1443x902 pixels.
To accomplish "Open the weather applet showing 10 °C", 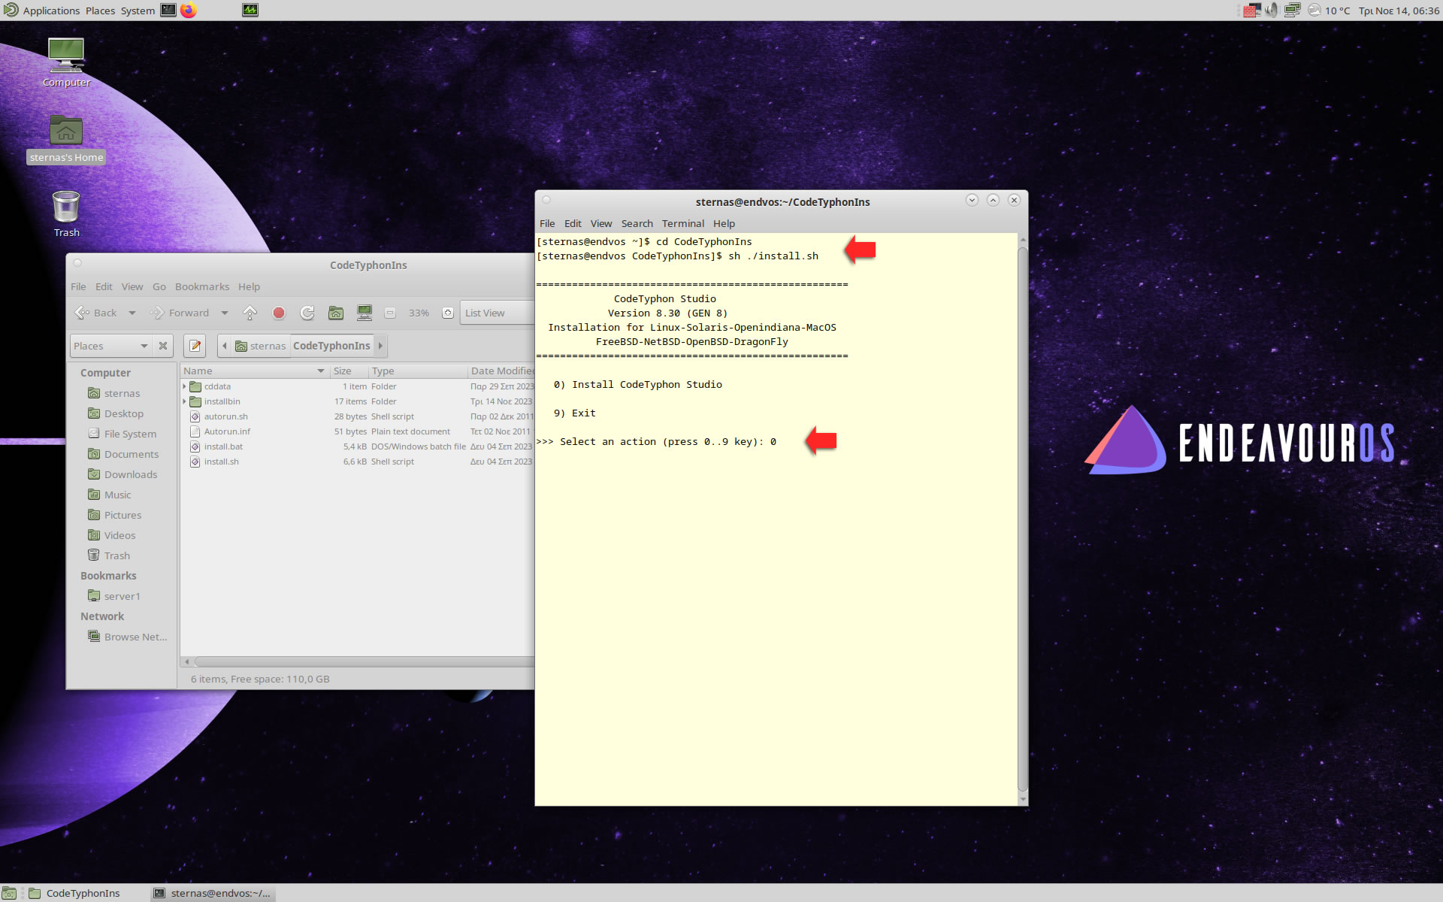I will [1329, 11].
